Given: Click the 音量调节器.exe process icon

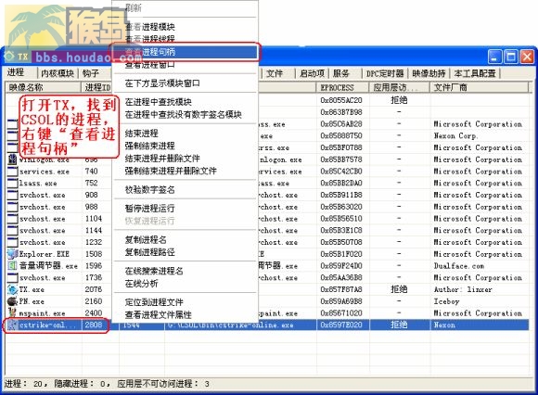Looking at the screenshot, I should [x=12, y=266].
